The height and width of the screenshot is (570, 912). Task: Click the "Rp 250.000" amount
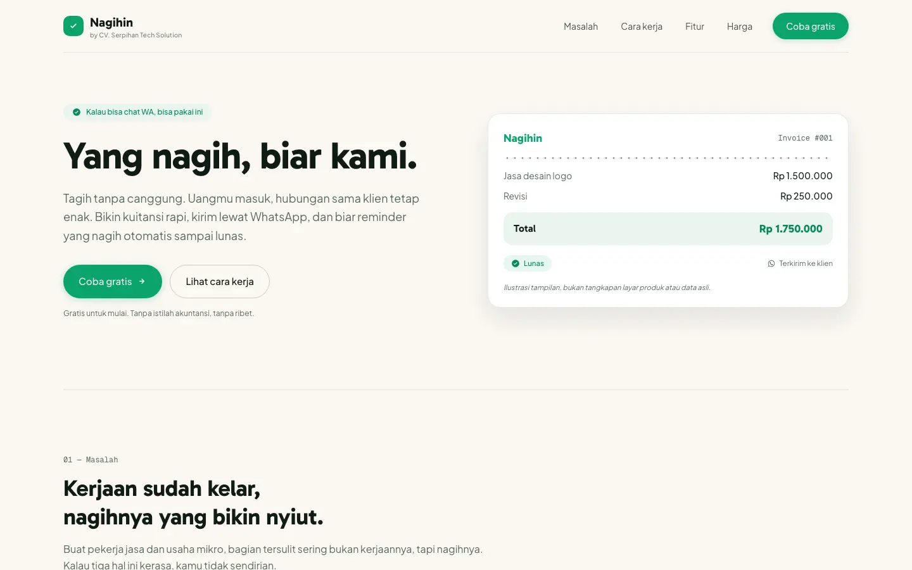[806, 196]
